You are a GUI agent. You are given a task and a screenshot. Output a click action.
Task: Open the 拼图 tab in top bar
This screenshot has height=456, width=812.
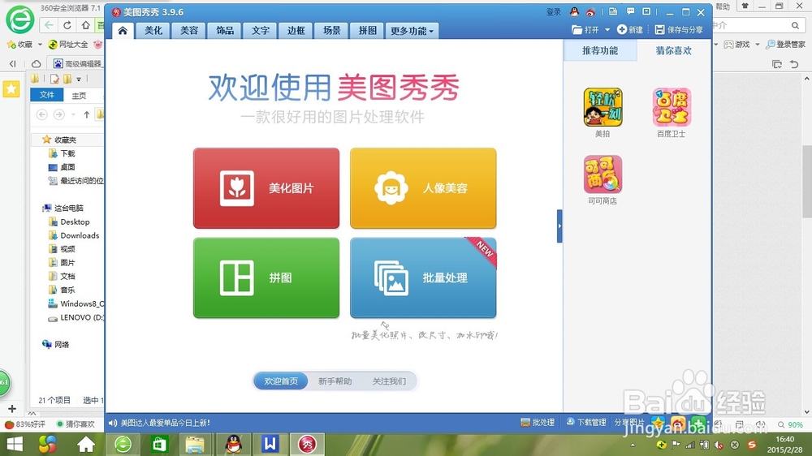pos(368,31)
